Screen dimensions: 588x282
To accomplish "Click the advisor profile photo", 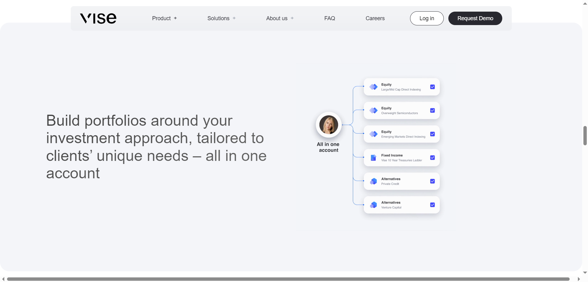I will 328,124.
